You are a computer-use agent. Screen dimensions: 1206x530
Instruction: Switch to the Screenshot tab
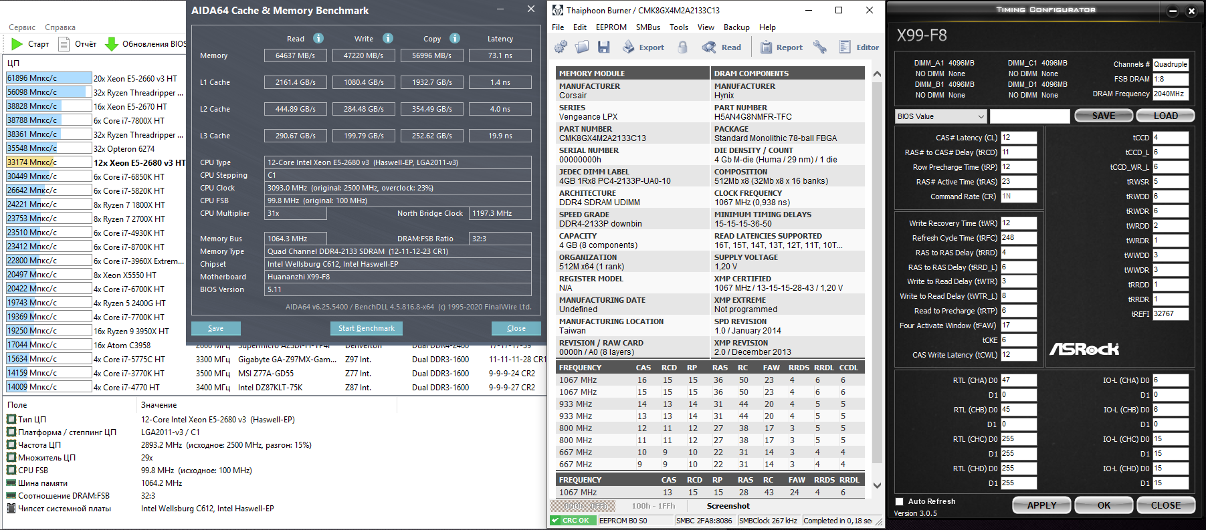(728, 506)
